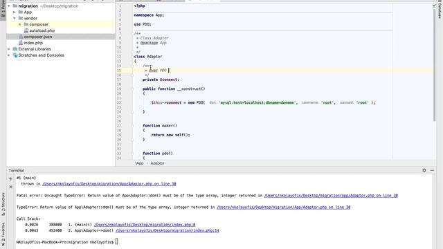Viewport: 443px width, 249px height.
Task: Click the 'root' value after username hint
Action: point(327,103)
